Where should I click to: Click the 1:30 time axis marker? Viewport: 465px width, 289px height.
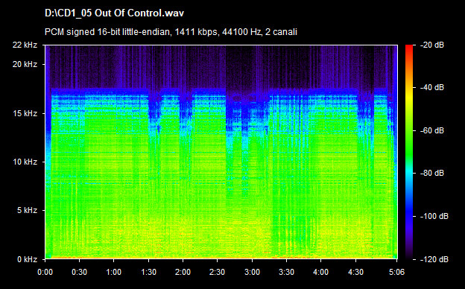click(148, 272)
